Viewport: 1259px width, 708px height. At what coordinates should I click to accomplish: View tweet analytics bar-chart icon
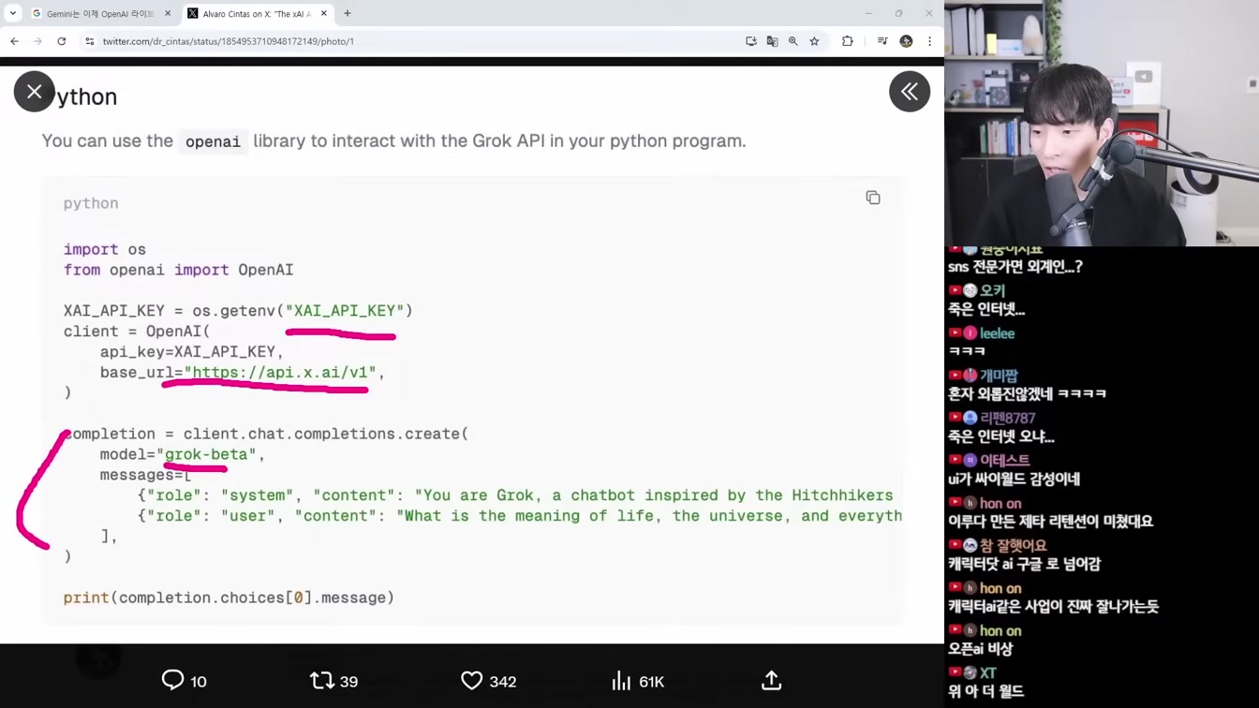621,681
